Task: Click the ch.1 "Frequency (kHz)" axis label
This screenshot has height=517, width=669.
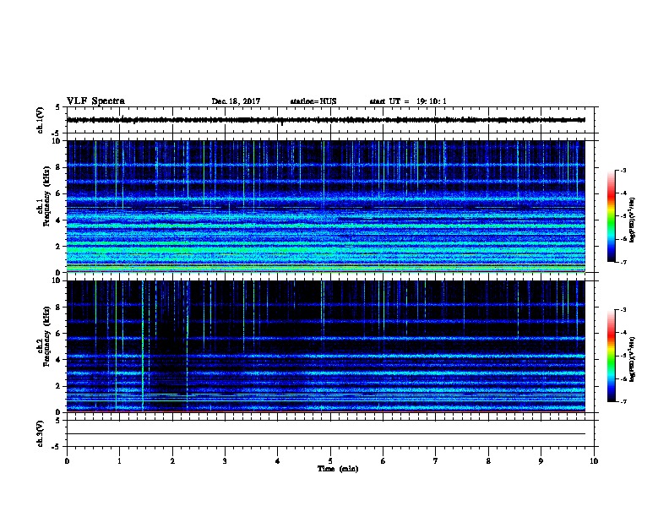Action: tap(46, 196)
